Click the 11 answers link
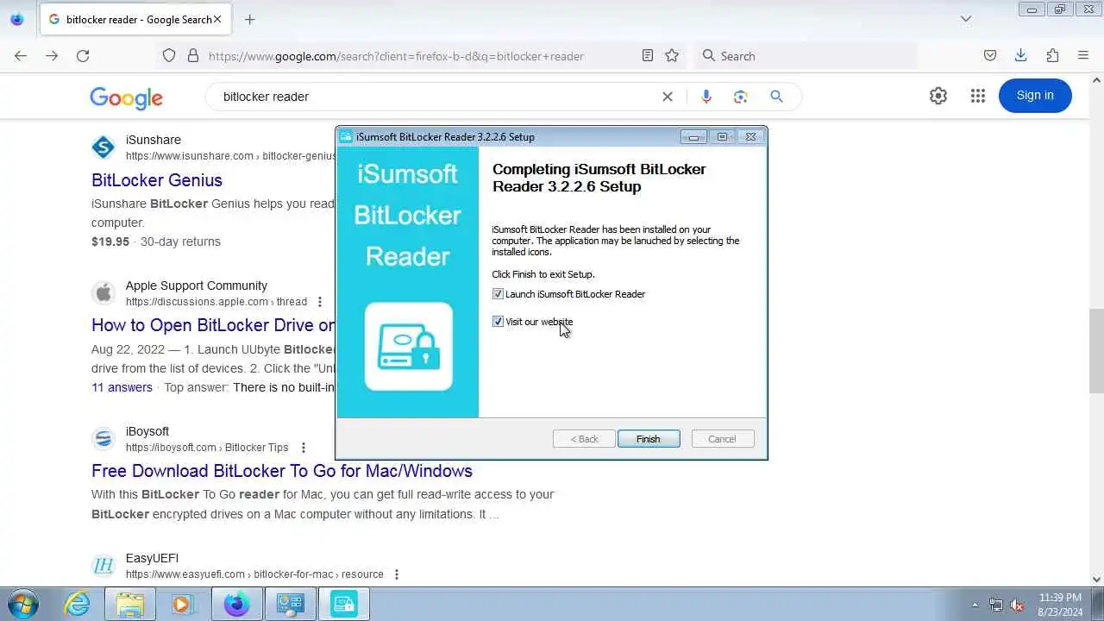 122,387
